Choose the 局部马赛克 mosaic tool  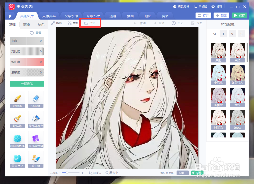click(36, 119)
